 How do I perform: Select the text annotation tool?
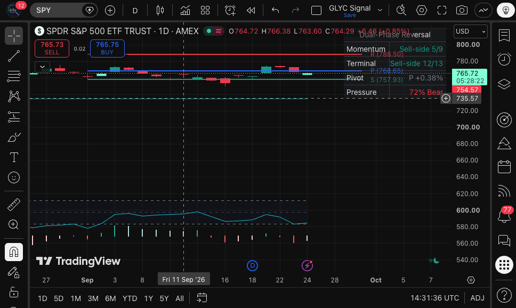point(14,157)
